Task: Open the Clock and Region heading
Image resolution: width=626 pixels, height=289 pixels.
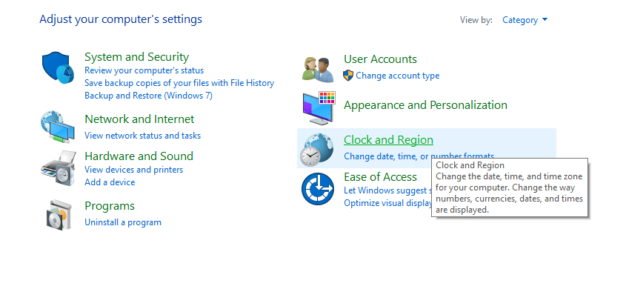Action: click(388, 140)
